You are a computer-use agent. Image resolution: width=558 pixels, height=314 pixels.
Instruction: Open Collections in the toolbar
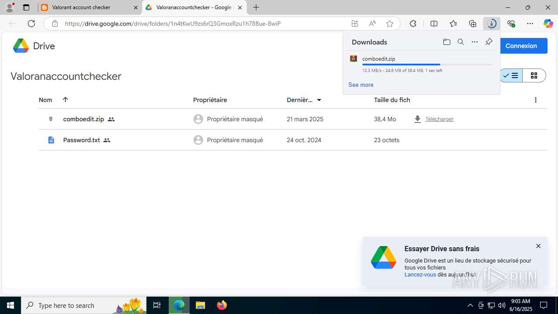pos(473,24)
